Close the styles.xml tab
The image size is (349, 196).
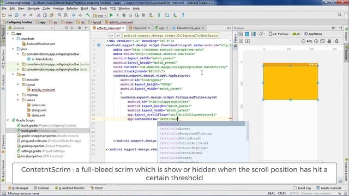click(149, 28)
